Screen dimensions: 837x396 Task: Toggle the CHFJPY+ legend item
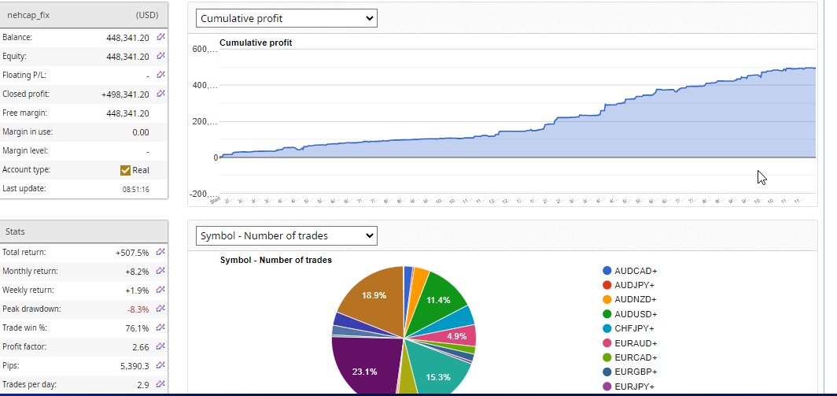tap(636, 328)
